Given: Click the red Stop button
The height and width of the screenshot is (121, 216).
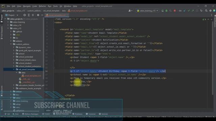Looking at the screenshot, I should [175, 11].
